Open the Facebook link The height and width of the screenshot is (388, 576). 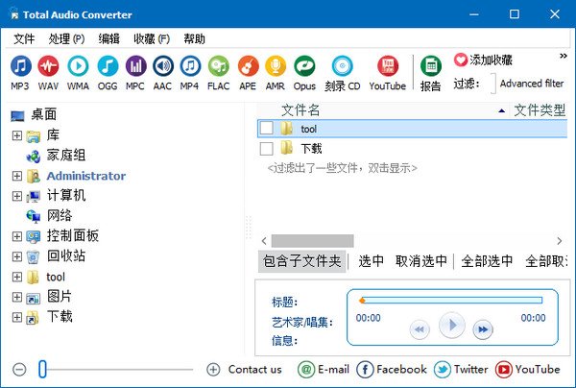pyautogui.click(x=392, y=369)
